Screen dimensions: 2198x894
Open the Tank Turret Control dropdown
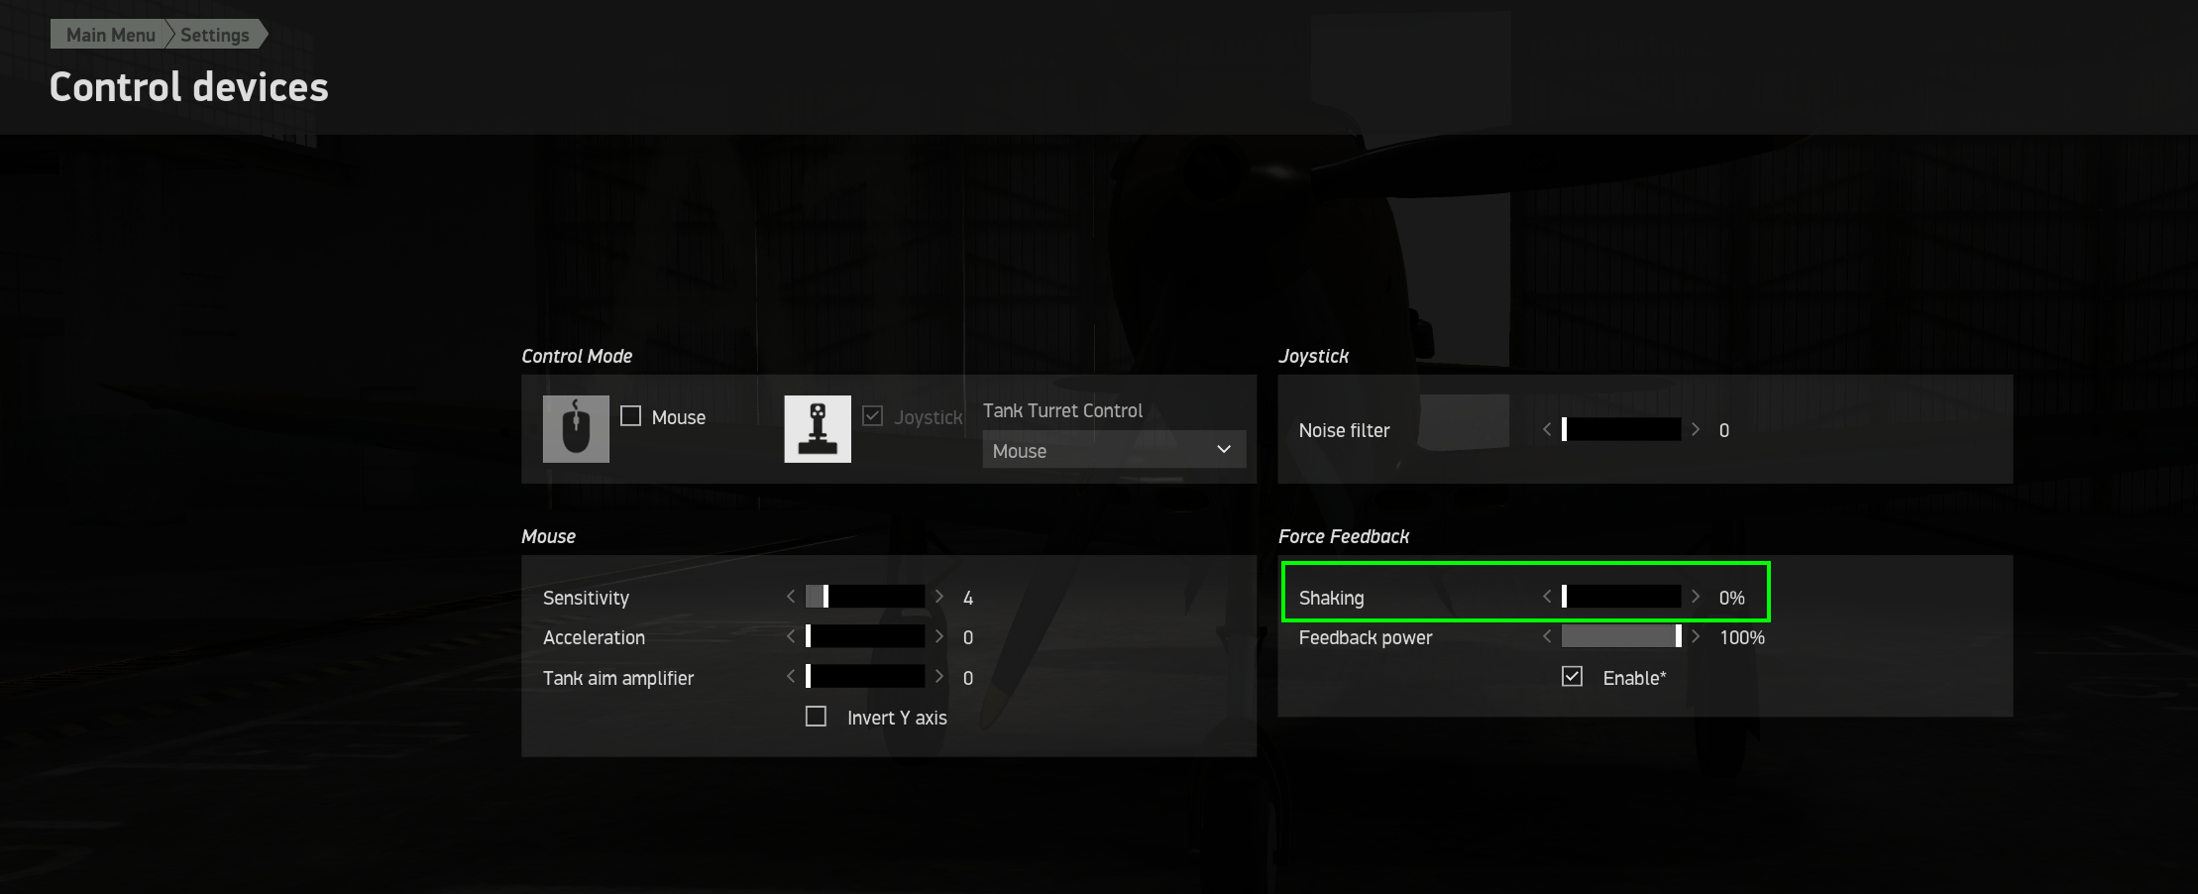(1114, 450)
